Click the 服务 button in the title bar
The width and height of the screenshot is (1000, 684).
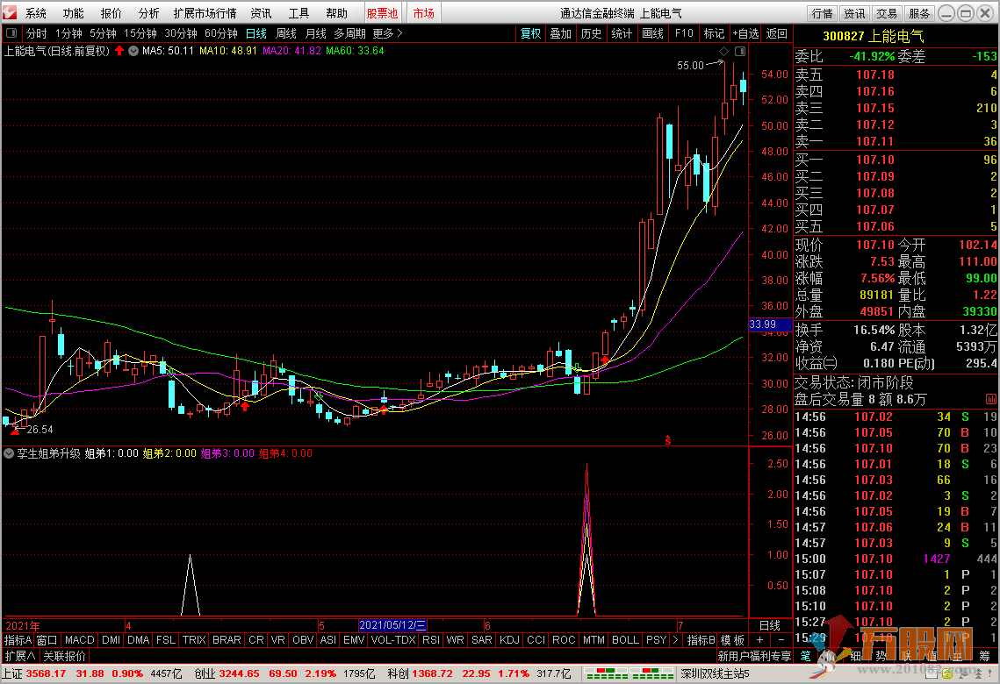(919, 13)
